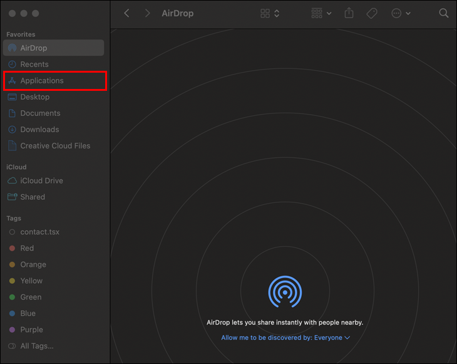Click the All Tags icon
The image size is (457, 364).
point(13,346)
